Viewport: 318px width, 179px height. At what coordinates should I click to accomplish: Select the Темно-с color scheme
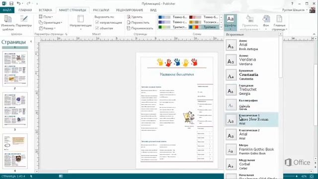pyautogui.click(x=173, y=22)
